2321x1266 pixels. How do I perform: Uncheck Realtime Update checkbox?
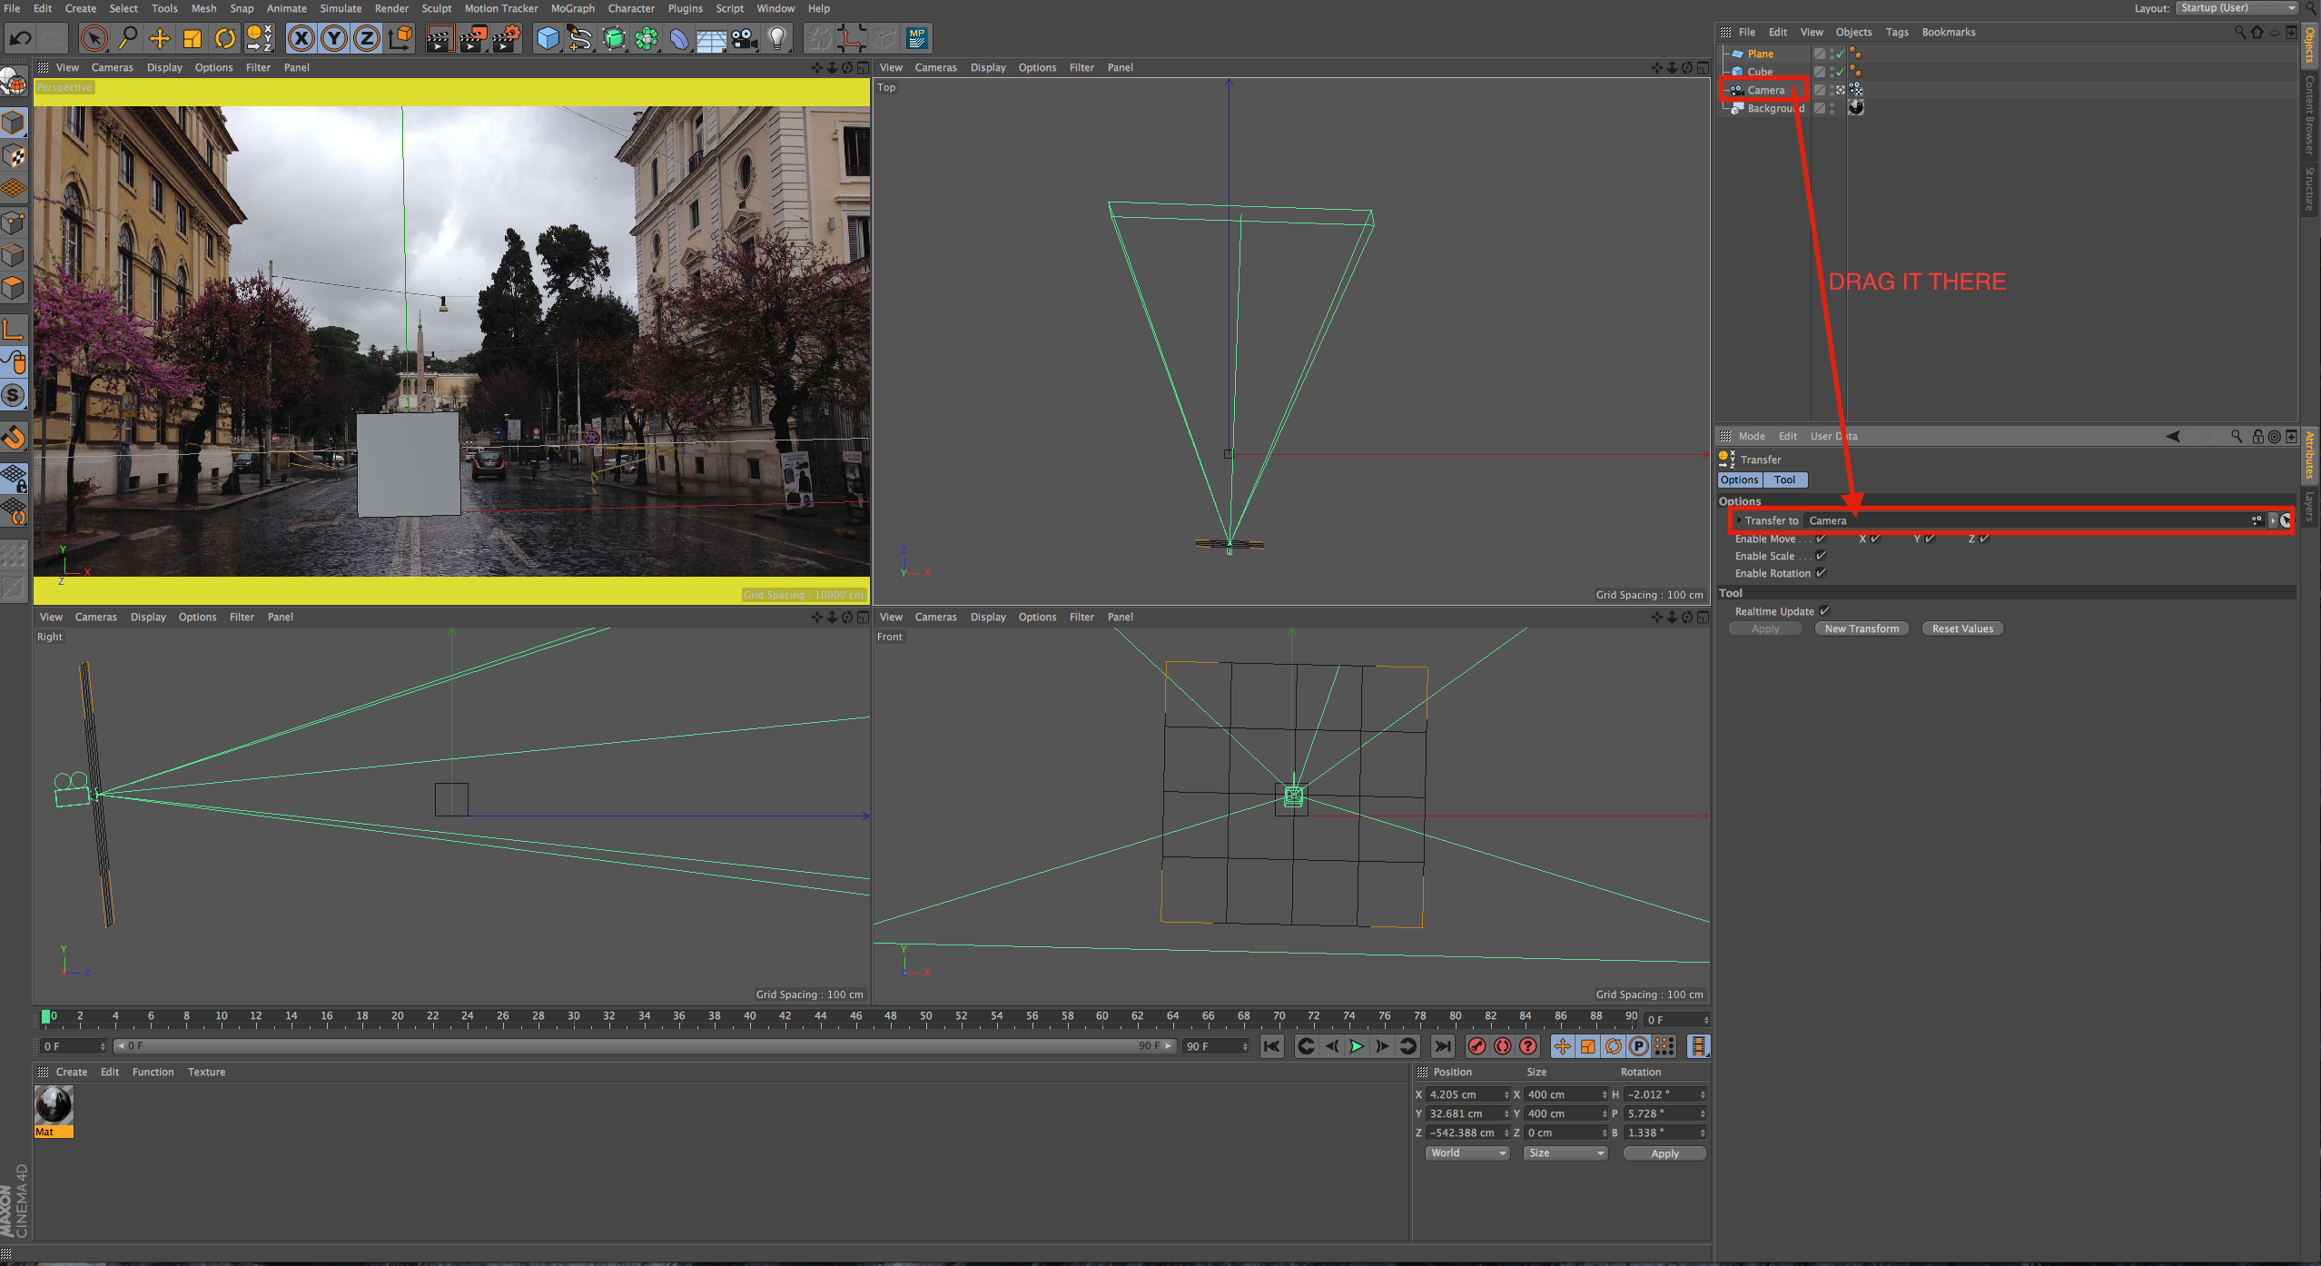point(1823,611)
